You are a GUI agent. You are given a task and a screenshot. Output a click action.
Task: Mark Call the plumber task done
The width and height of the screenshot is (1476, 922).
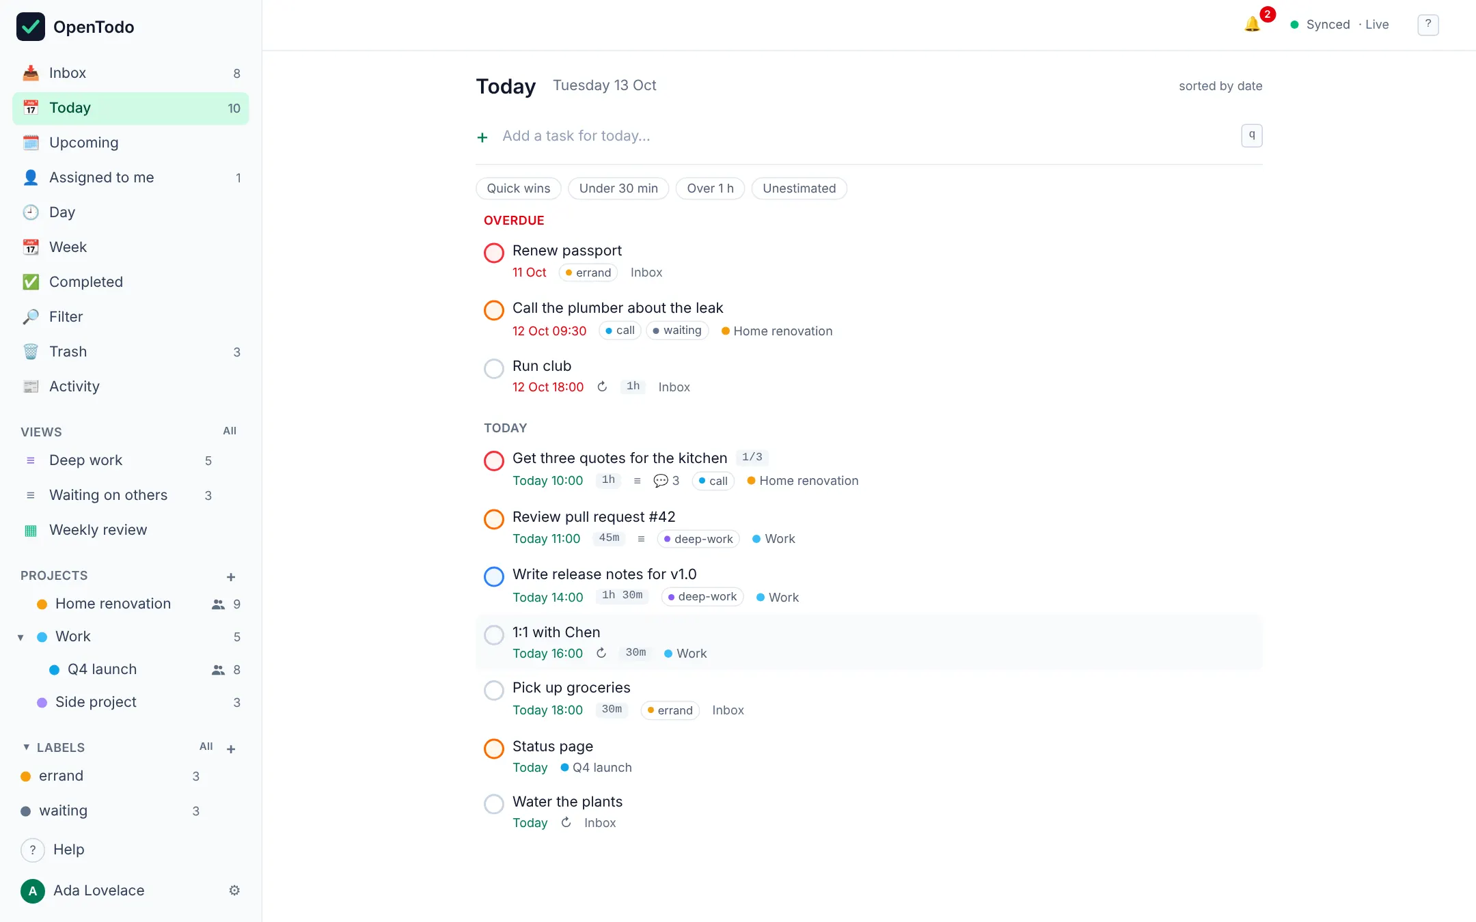pos(494,310)
